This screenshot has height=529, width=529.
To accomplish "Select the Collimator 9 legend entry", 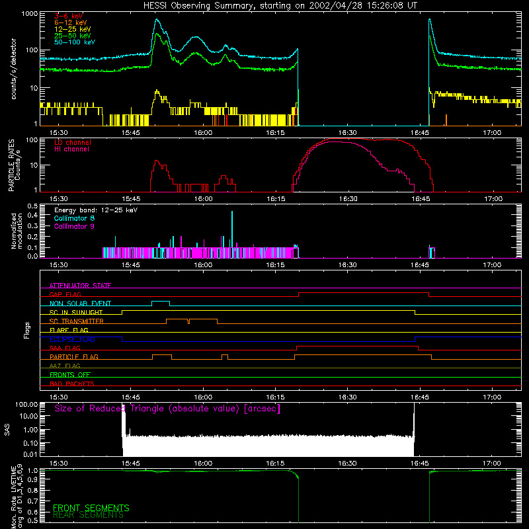I will pyautogui.click(x=74, y=226).
